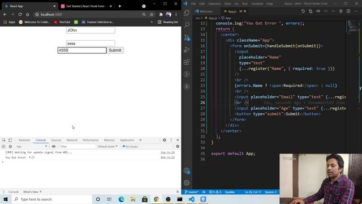Screen dimensions: 362x204
Task: Open a new Chrome tab with plus button
Action: (119, 6)
